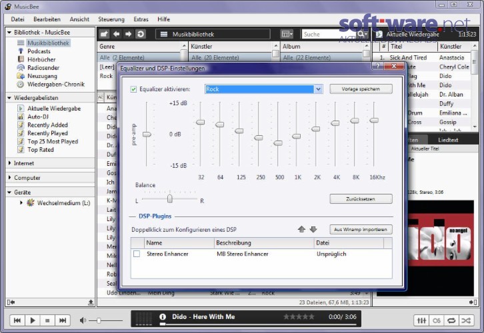Click the 16Khz band slider handle
This screenshot has height=333, width=484.
(374, 120)
